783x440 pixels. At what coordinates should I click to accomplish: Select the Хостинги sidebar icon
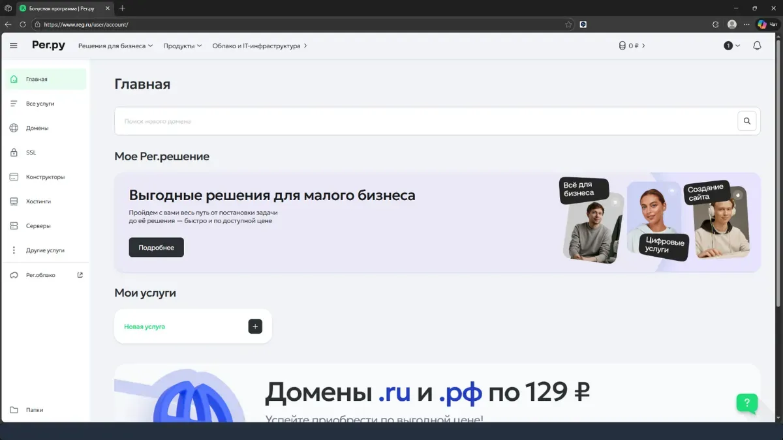(13, 201)
